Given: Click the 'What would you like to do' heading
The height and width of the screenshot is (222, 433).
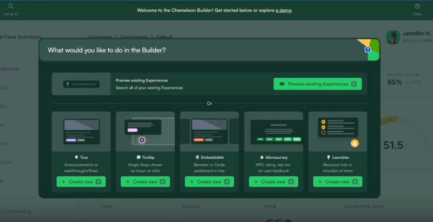Looking at the screenshot, I should 107,50.
